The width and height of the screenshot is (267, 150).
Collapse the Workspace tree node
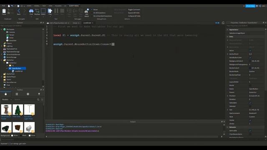click(x=2, y=30)
